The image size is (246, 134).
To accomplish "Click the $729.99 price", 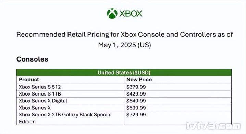I will [x=136, y=115].
